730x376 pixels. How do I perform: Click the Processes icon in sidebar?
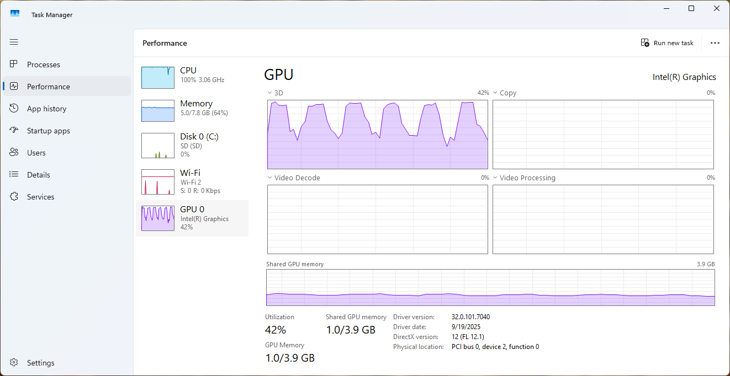[x=14, y=65]
